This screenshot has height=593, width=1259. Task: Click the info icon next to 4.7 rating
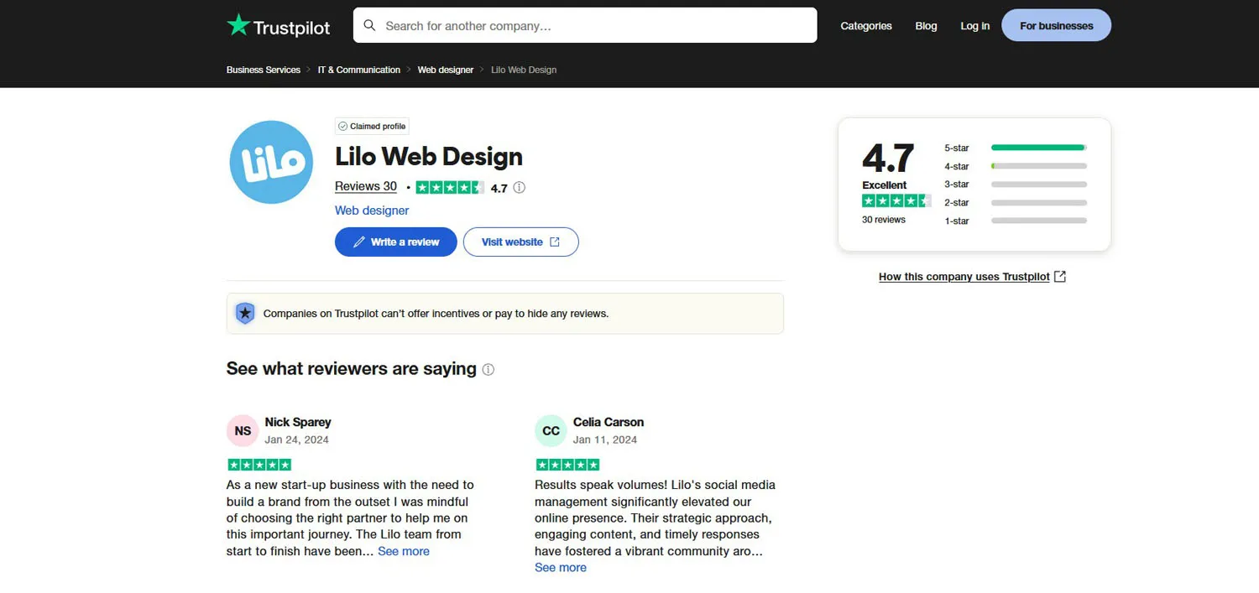click(x=520, y=188)
